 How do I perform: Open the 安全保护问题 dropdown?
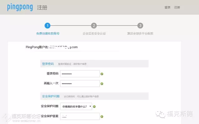tap(76, 107)
